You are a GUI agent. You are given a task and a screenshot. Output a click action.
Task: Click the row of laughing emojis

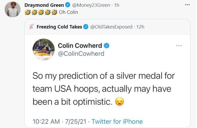(40, 12)
